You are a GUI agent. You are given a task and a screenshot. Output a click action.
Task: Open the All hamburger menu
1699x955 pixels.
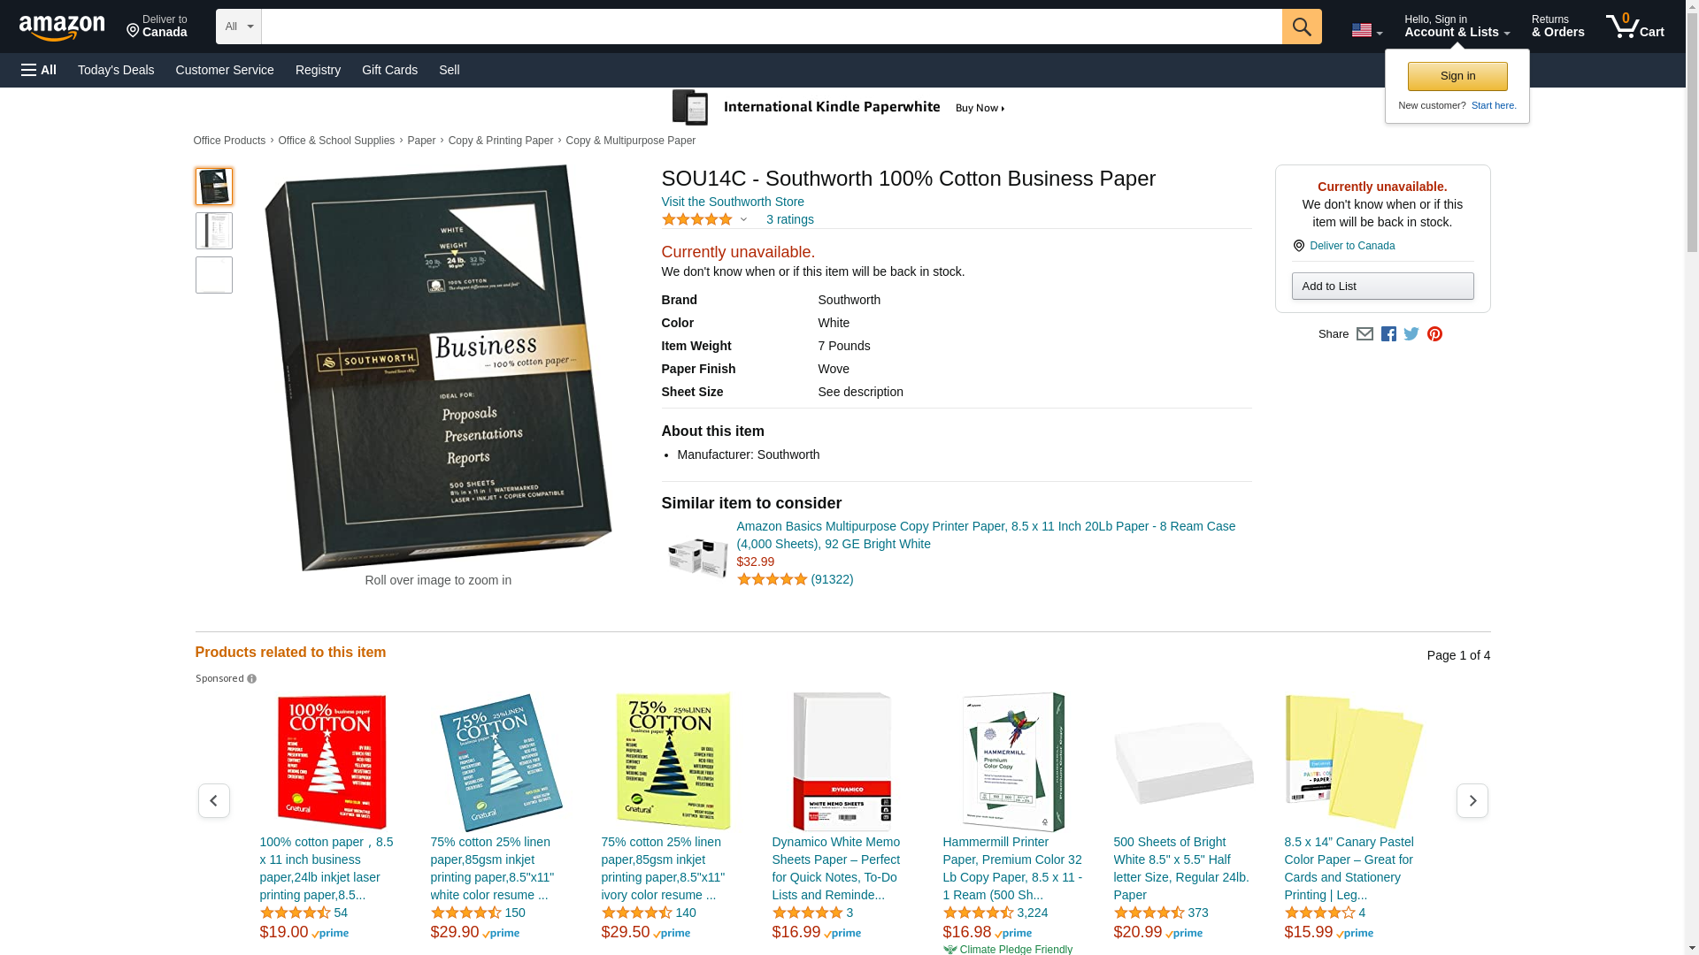[39, 70]
